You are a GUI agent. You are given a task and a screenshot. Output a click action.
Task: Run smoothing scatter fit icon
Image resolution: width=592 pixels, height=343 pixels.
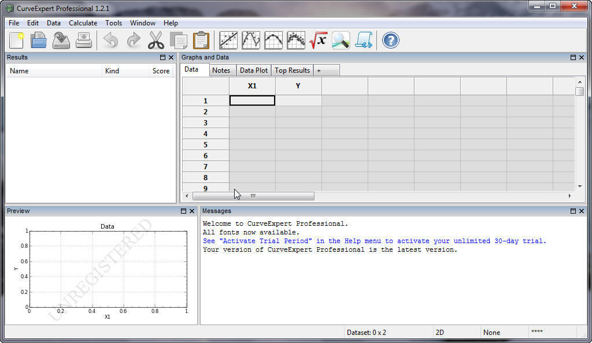[296, 40]
